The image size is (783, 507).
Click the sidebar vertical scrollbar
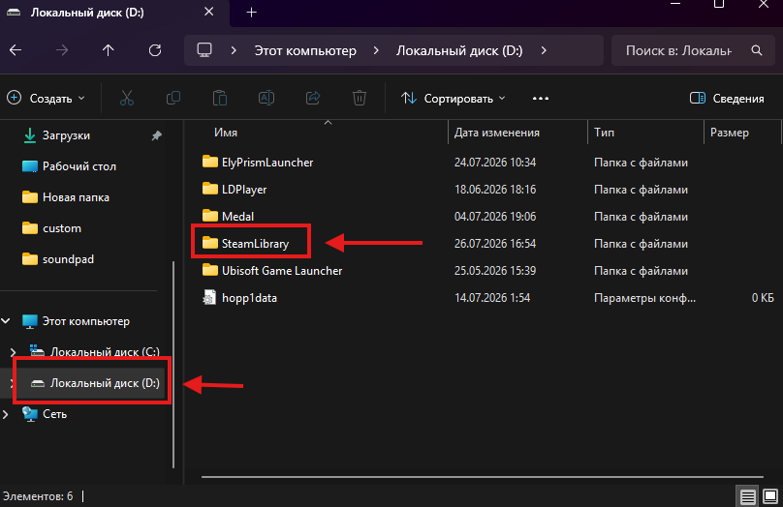coord(173,364)
